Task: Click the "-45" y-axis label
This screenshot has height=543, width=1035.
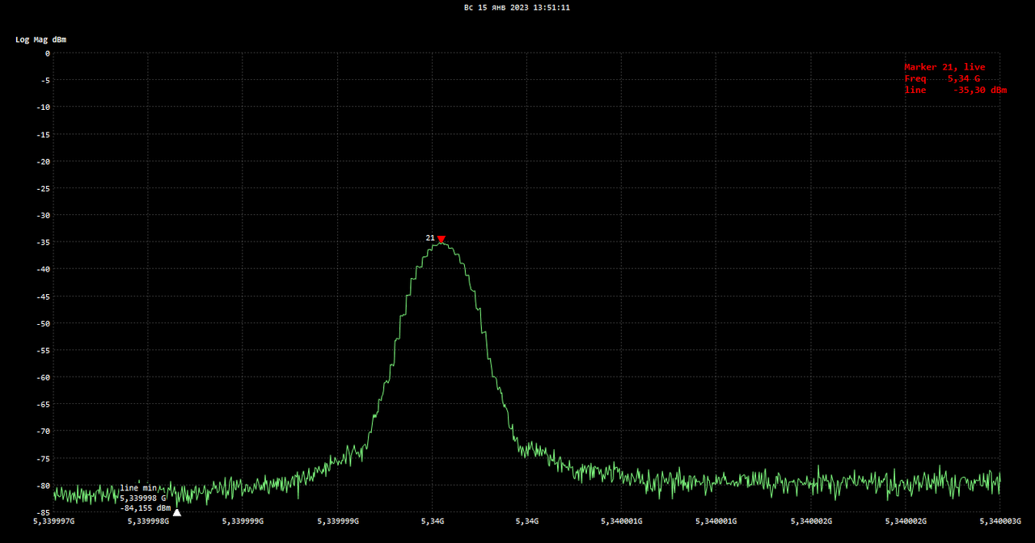Action: tap(43, 297)
